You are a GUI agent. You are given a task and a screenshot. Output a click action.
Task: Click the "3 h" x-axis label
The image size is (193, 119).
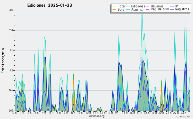point(36,113)
